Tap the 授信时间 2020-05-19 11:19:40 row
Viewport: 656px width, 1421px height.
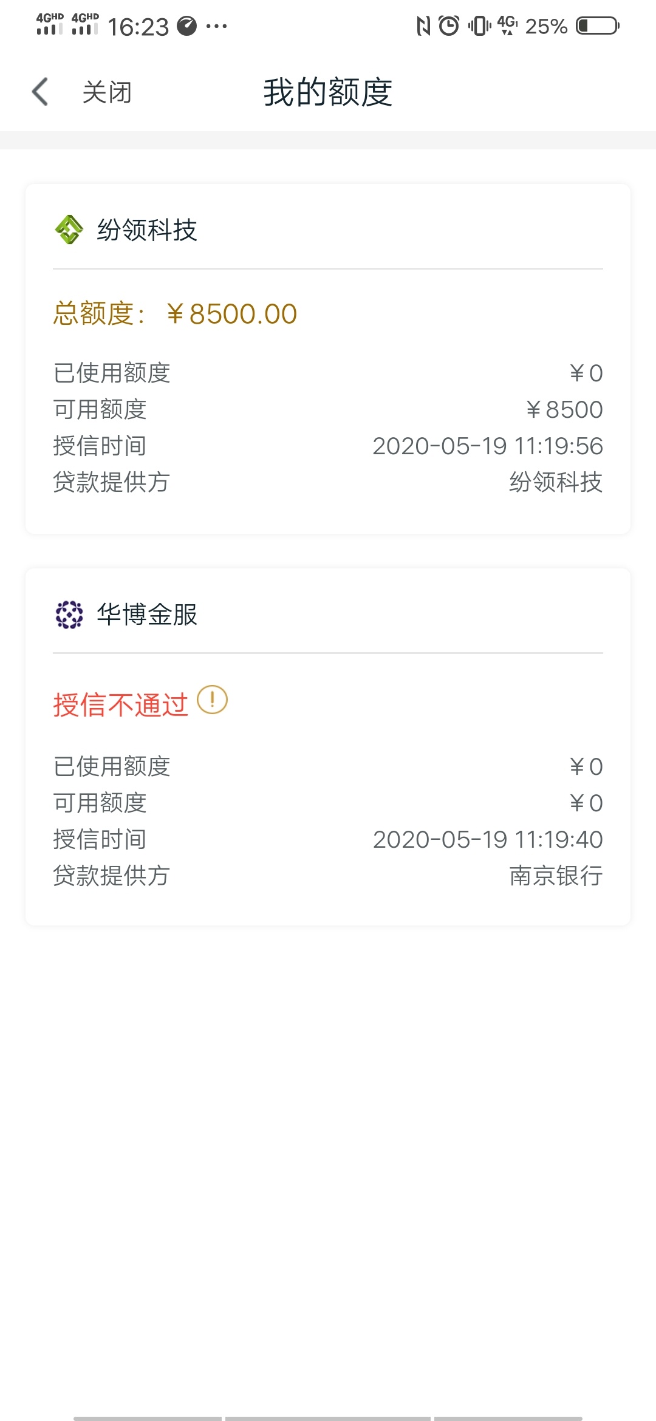[328, 839]
